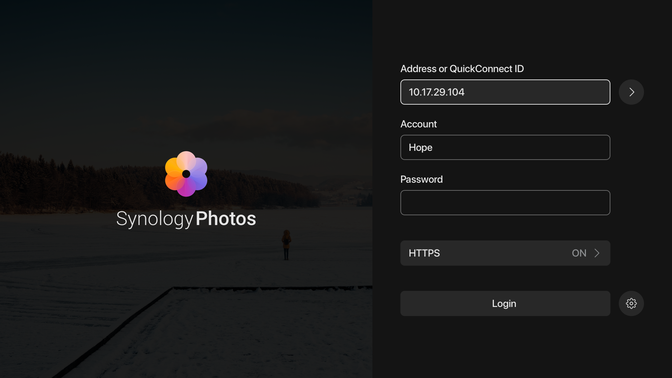Click the 'Password' label text

tap(421, 179)
